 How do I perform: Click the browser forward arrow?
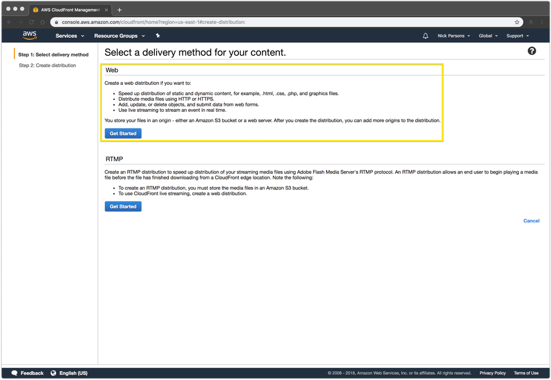click(x=20, y=22)
